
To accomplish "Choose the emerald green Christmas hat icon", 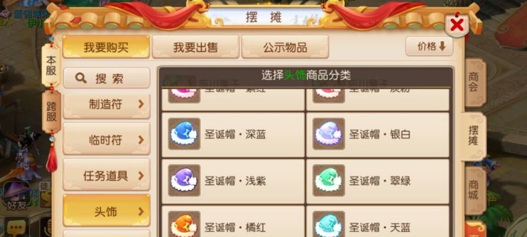I will (x=329, y=181).
